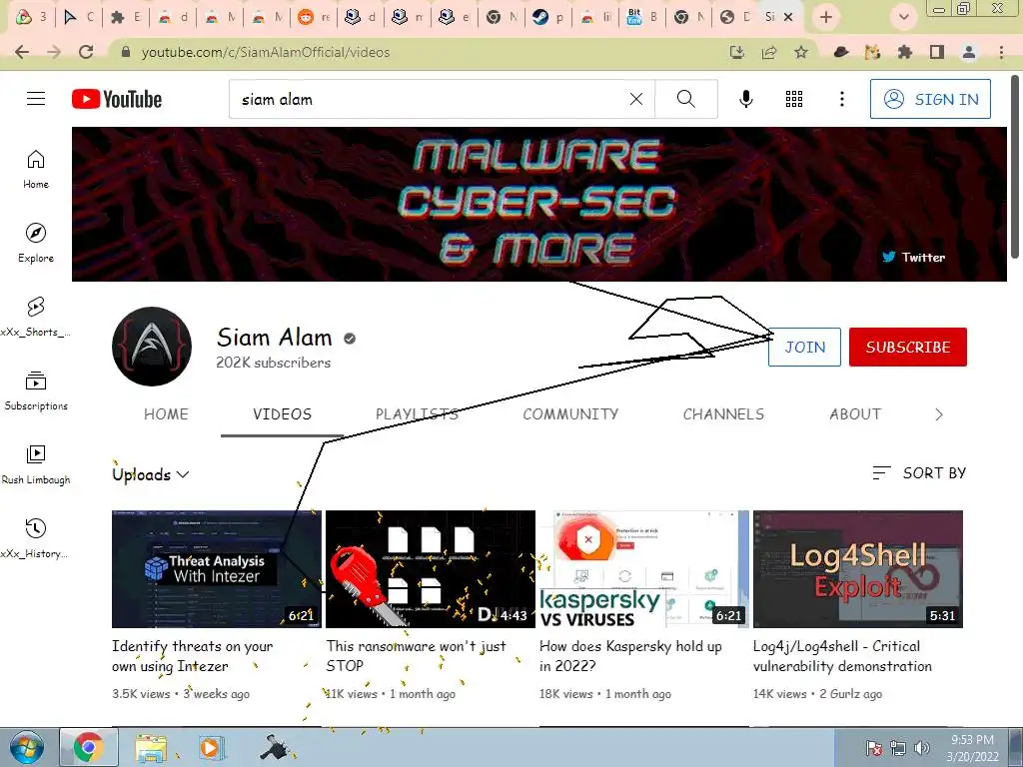Open the YouTube hamburger guide menu

(x=36, y=99)
